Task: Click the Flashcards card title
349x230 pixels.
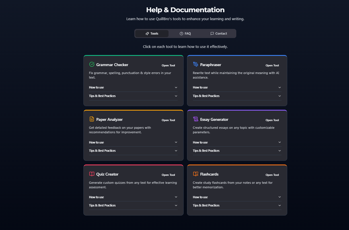Action: click(209, 174)
